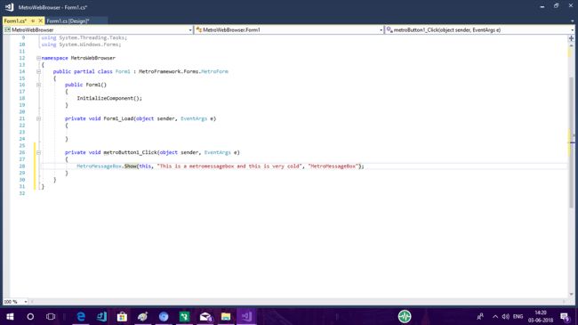Click line number 32 in the margin
The height and width of the screenshot is (325, 578).
point(21,193)
